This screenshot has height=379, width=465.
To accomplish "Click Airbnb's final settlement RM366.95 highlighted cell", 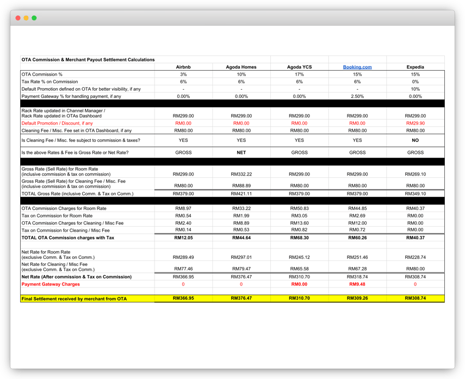I will 183,299.
